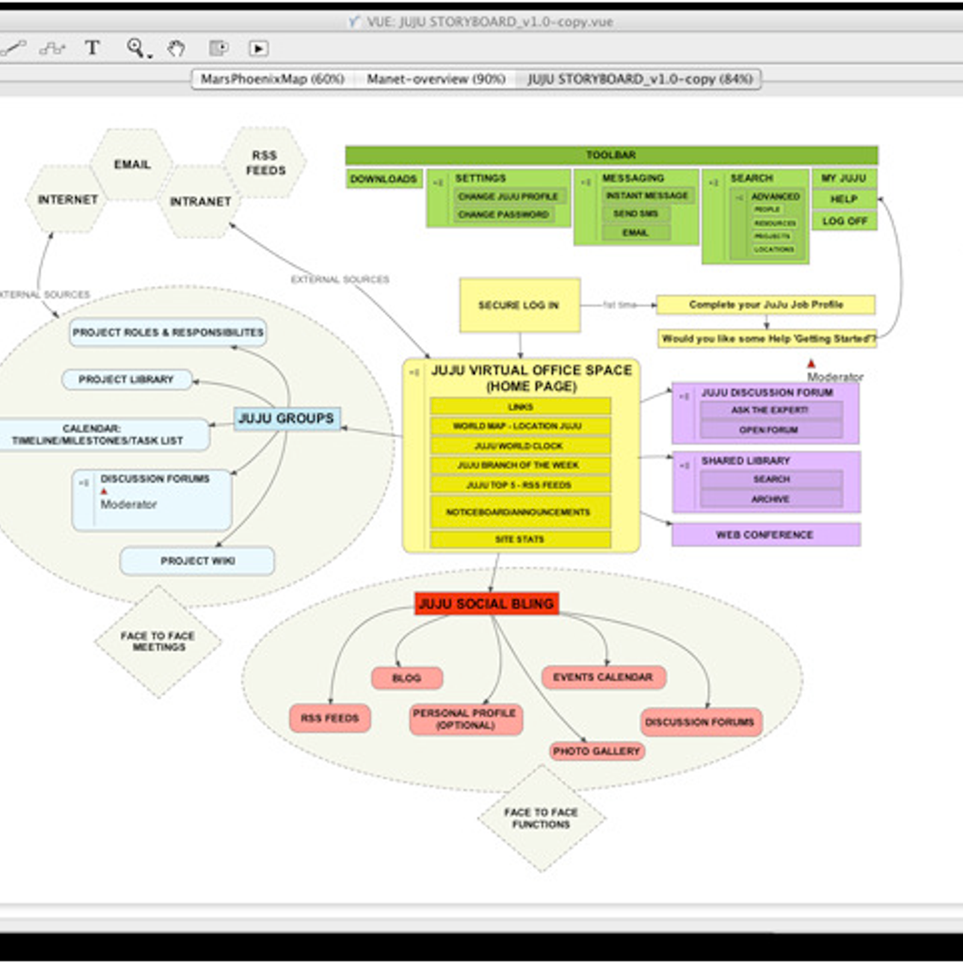Collapse the SEARCH node children
This screenshot has width=963, height=963.
714,182
